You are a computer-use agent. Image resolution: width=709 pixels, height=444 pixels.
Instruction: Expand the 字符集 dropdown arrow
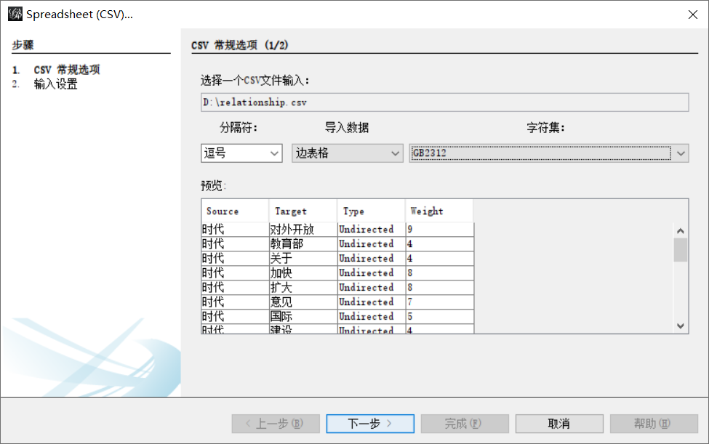coord(681,153)
